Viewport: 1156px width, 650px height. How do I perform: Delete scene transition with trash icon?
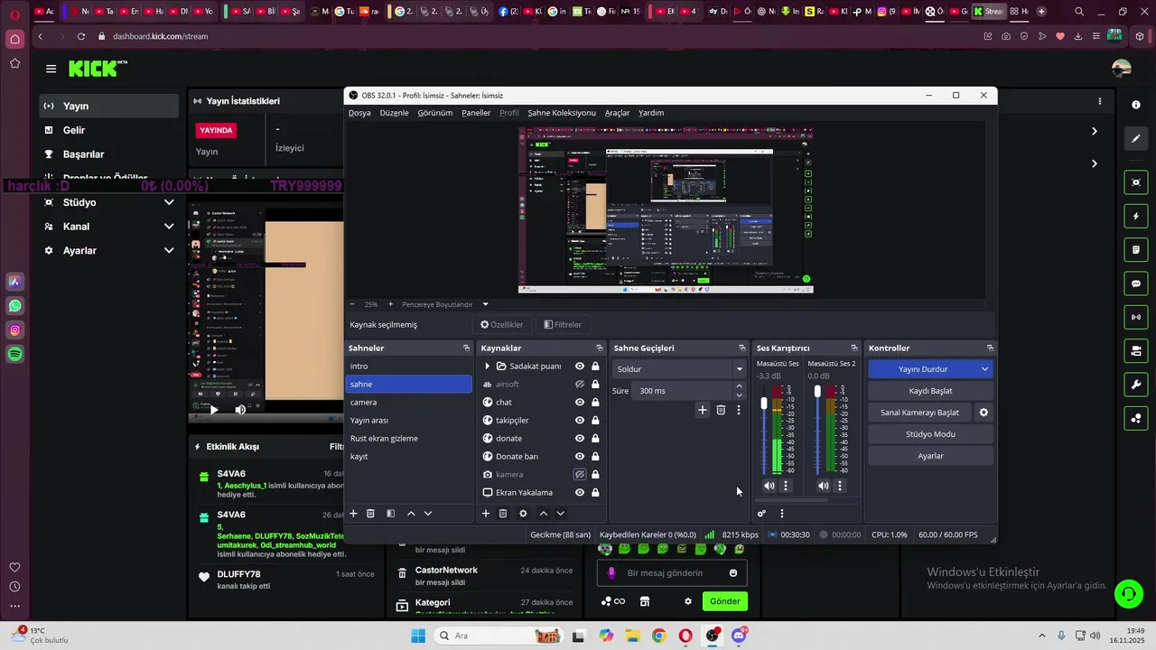721,410
